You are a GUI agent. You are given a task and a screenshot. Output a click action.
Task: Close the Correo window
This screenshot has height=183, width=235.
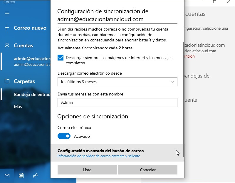tap(228, 2)
